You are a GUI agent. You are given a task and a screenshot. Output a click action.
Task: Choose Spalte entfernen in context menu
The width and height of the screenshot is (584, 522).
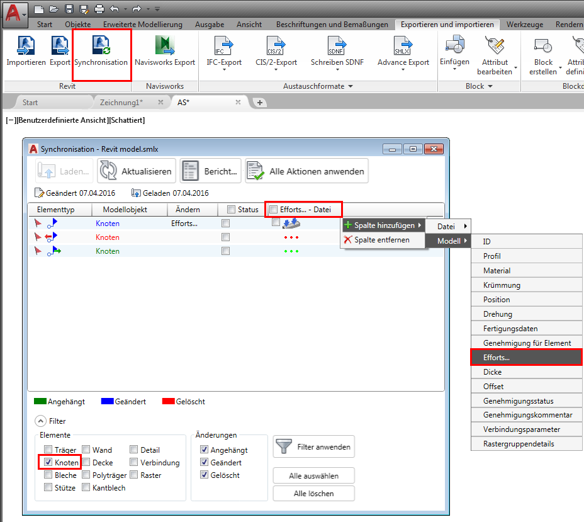pos(383,239)
